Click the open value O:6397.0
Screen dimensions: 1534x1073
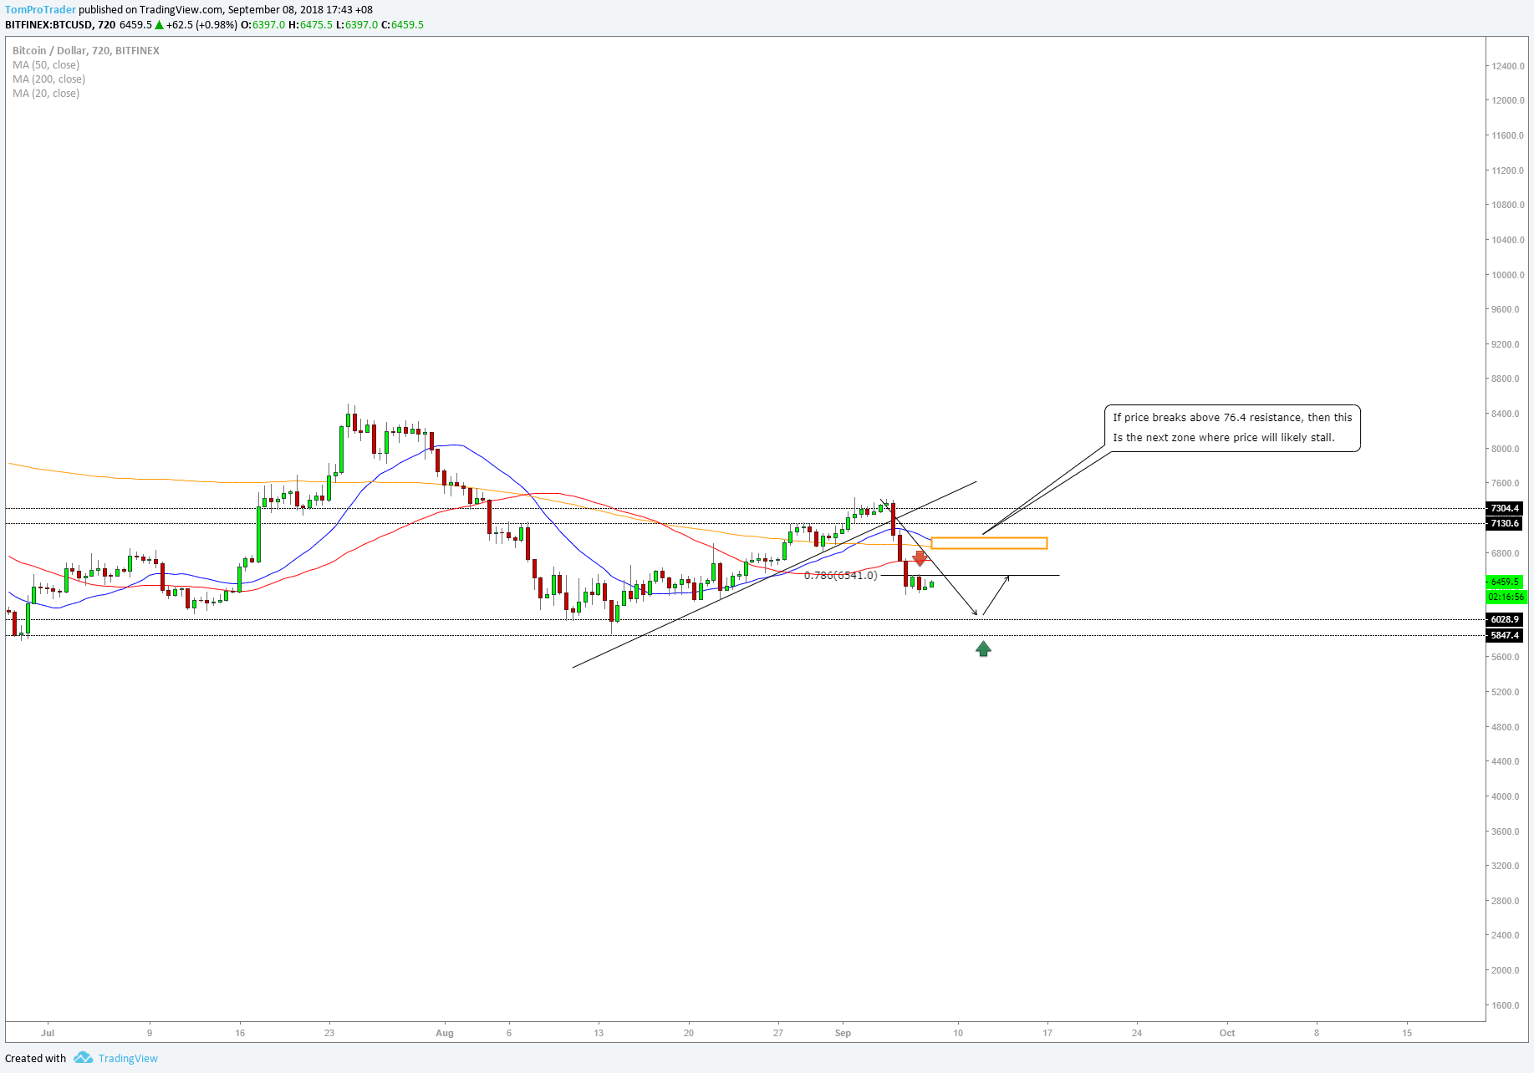tap(262, 25)
